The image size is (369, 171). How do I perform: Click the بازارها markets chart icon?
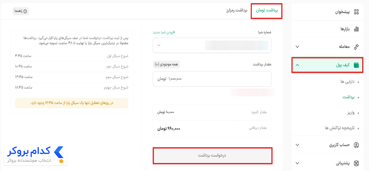point(356,29)
